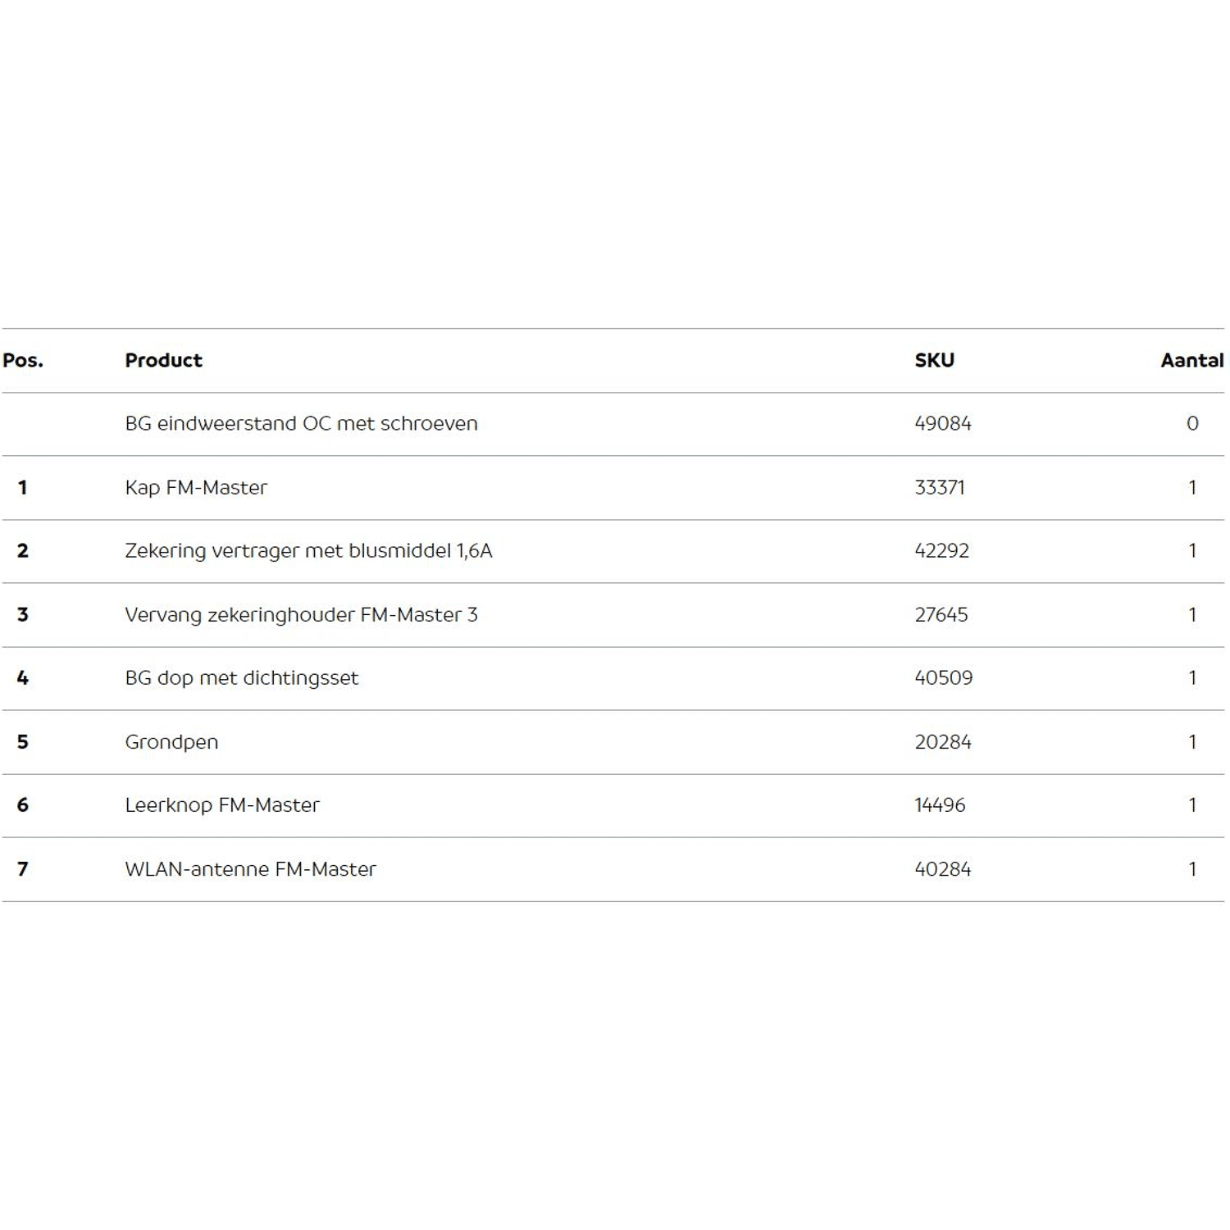Open the Grondpen product
This screenshot has width=1230, height=1230.
point(171,742)
